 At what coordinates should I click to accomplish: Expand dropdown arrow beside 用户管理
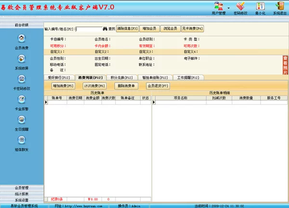[228, 8]
